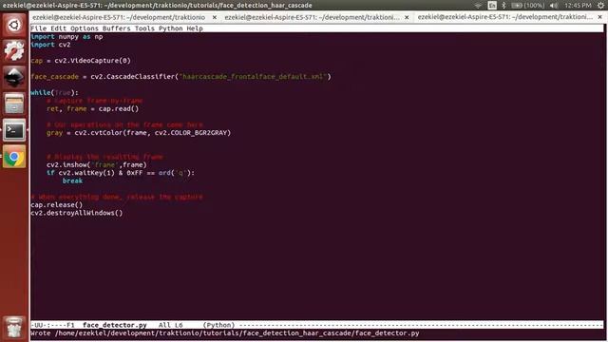608x342 pixels.
Task: Open the Emacs Buffers menu
Action: [x=116, y=28]
